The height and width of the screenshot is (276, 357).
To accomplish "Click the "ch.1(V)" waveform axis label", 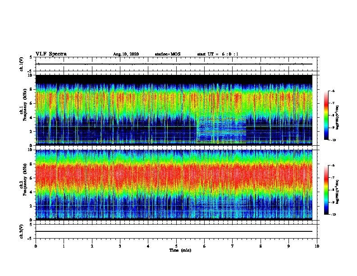I will click(x=22, y=64).
